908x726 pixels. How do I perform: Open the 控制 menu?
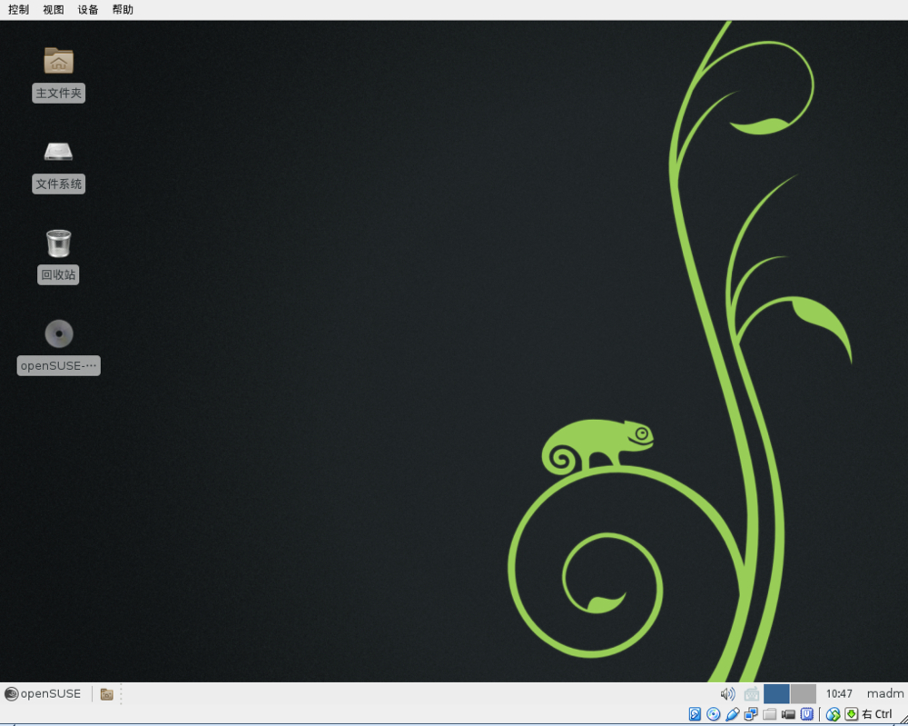(18, 9)
